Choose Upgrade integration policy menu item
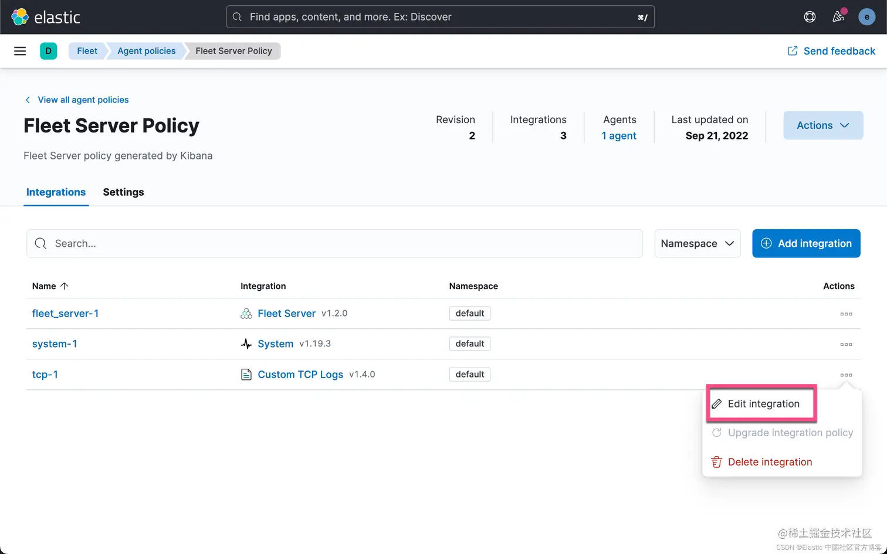Screen dimensions: 887x554 point(782,433)
